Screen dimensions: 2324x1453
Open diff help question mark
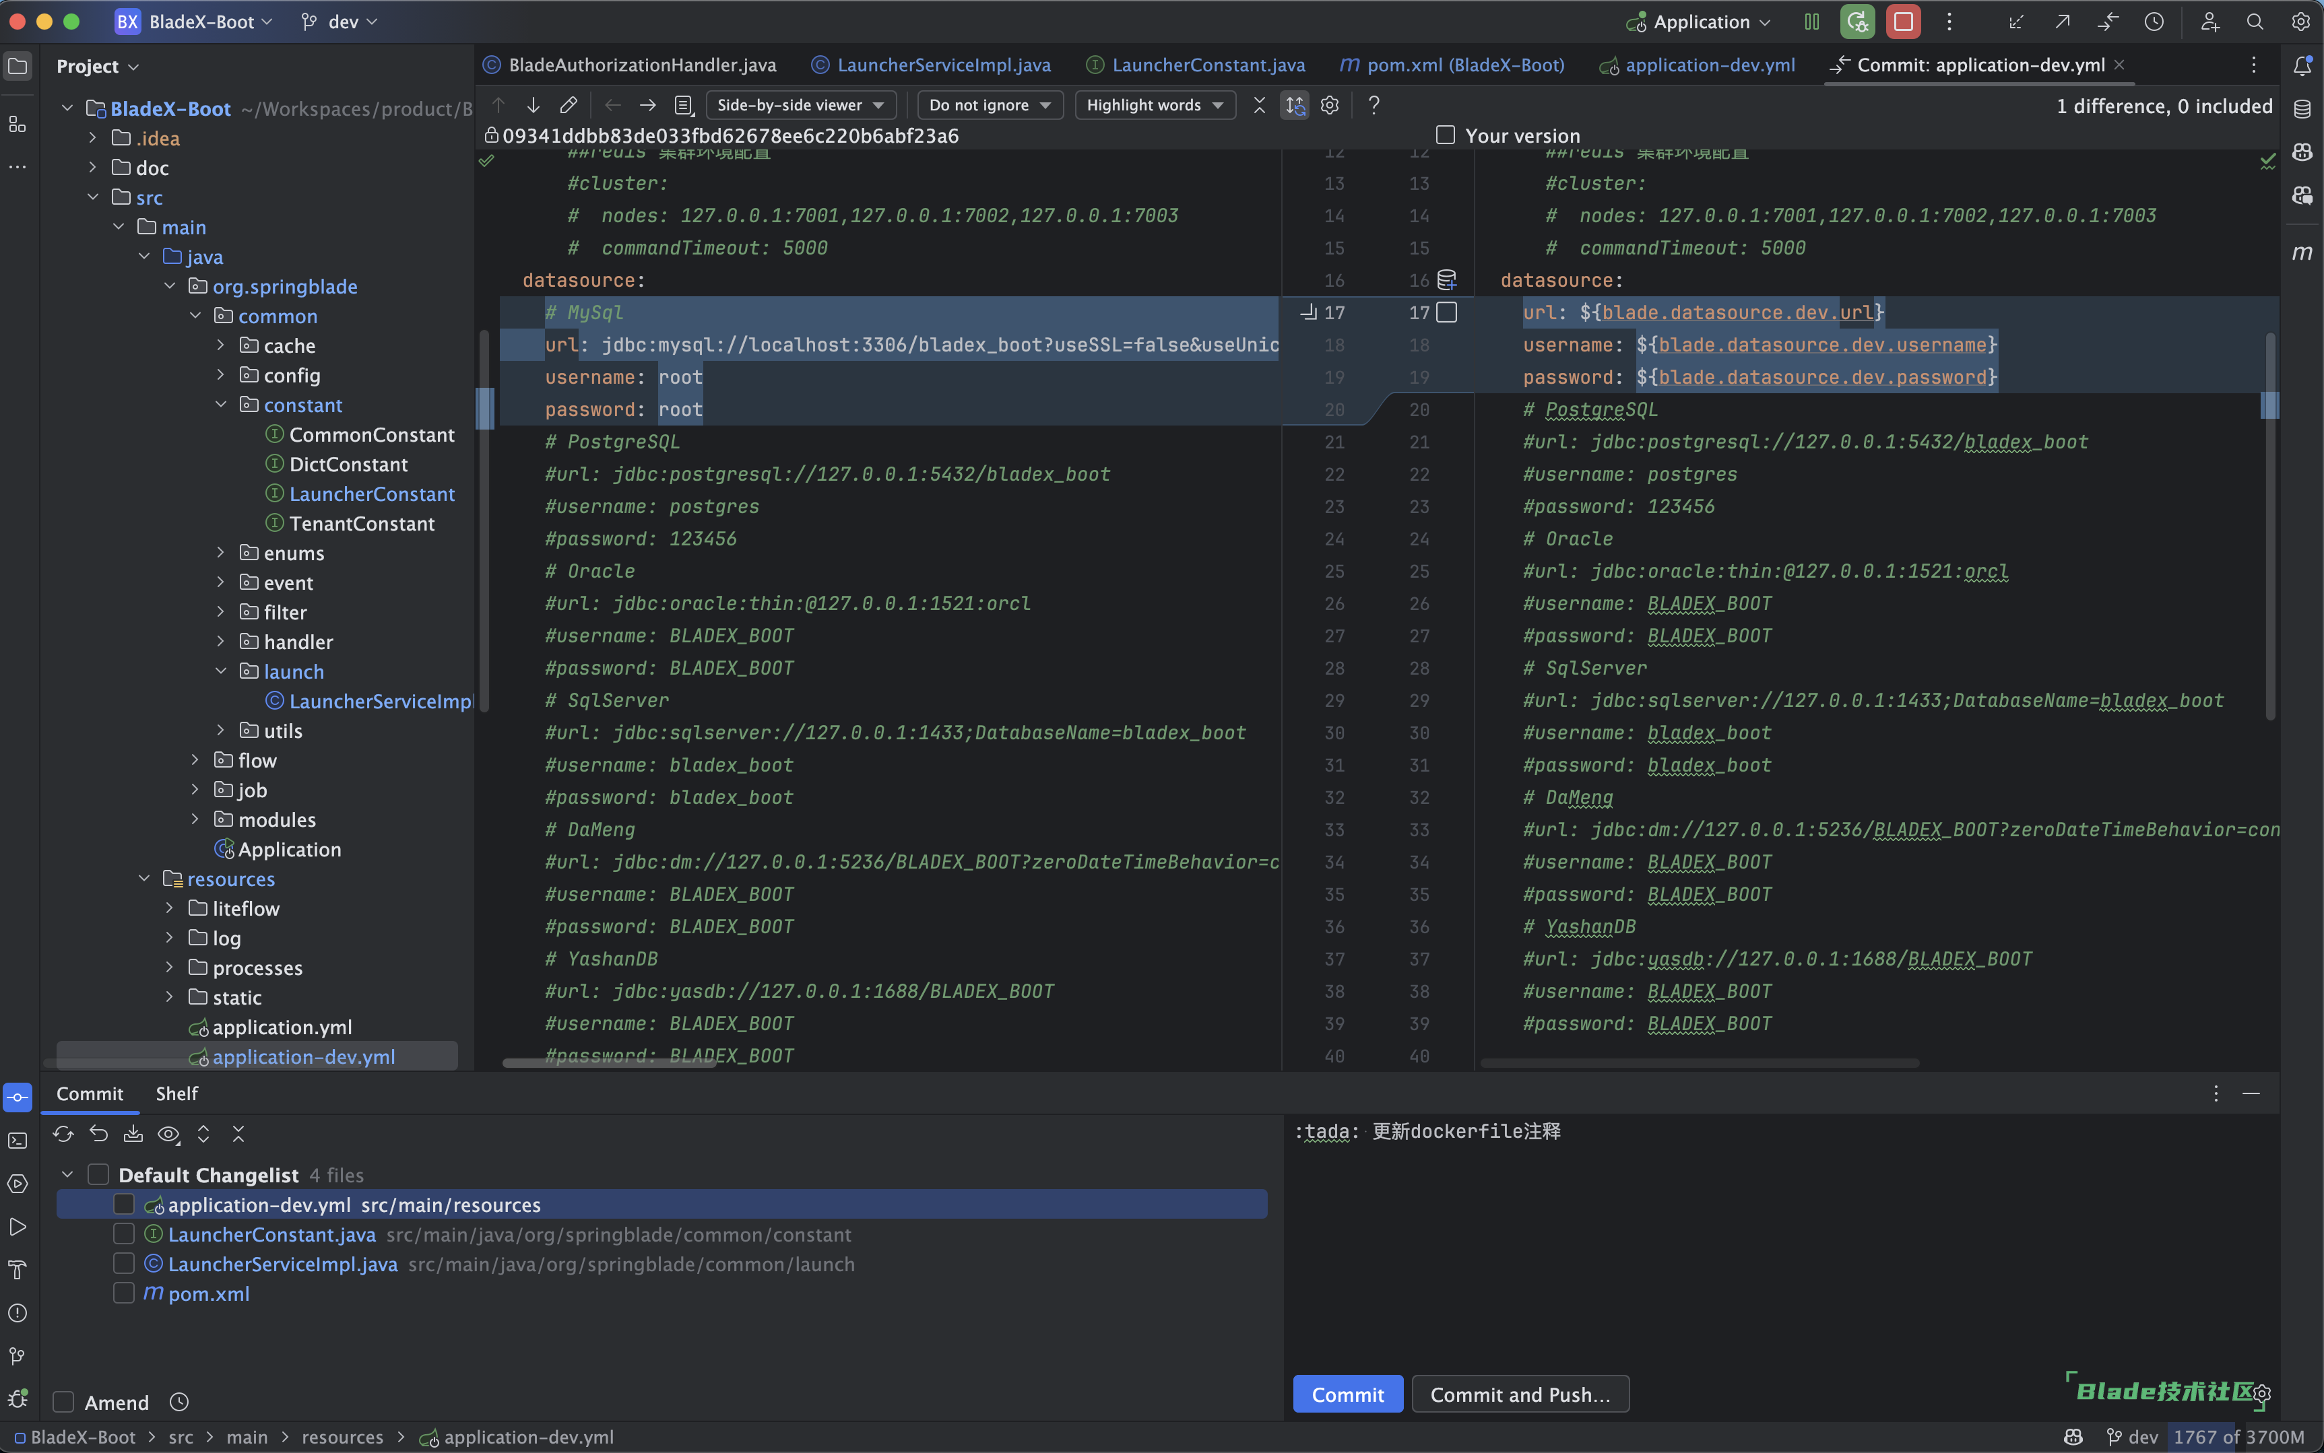point(1374,105)
